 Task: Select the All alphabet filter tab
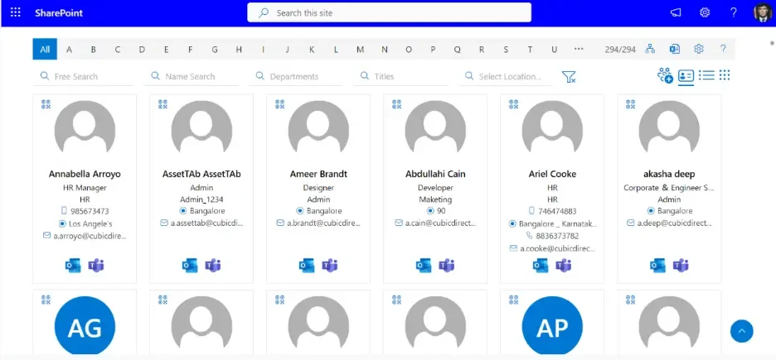pyautogui.click(x=45, y=49)
